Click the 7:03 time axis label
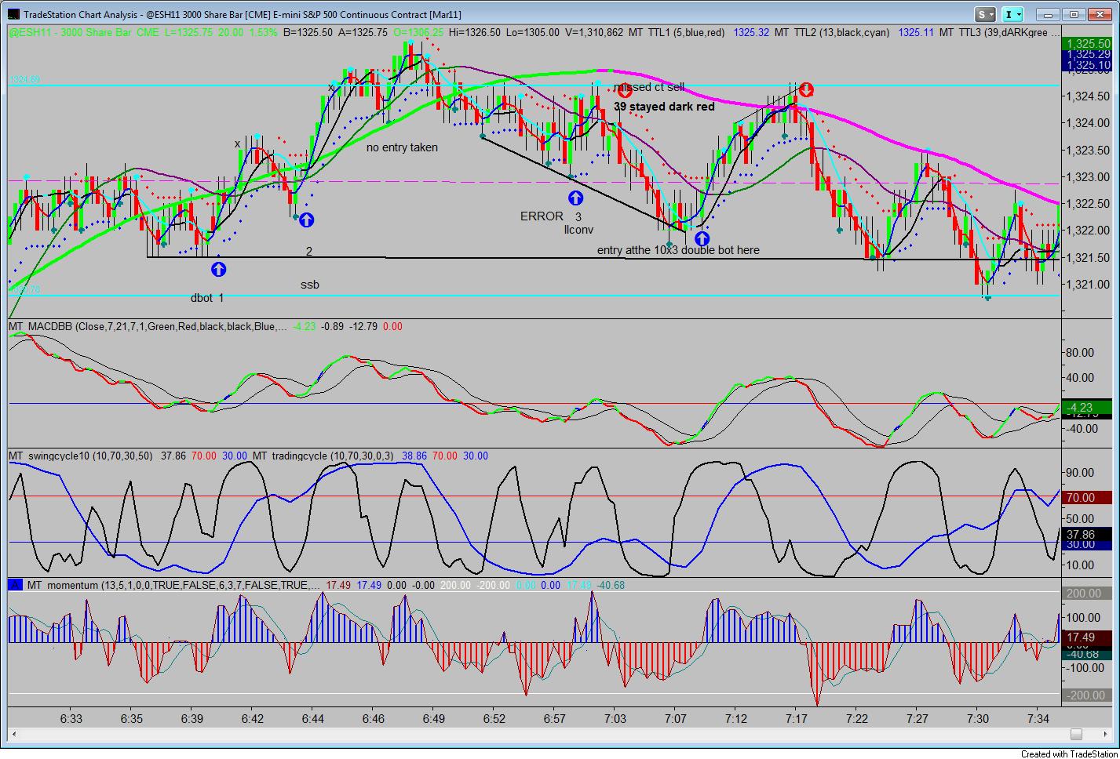This screenshot has height=759, width=1120. (615, 719)
